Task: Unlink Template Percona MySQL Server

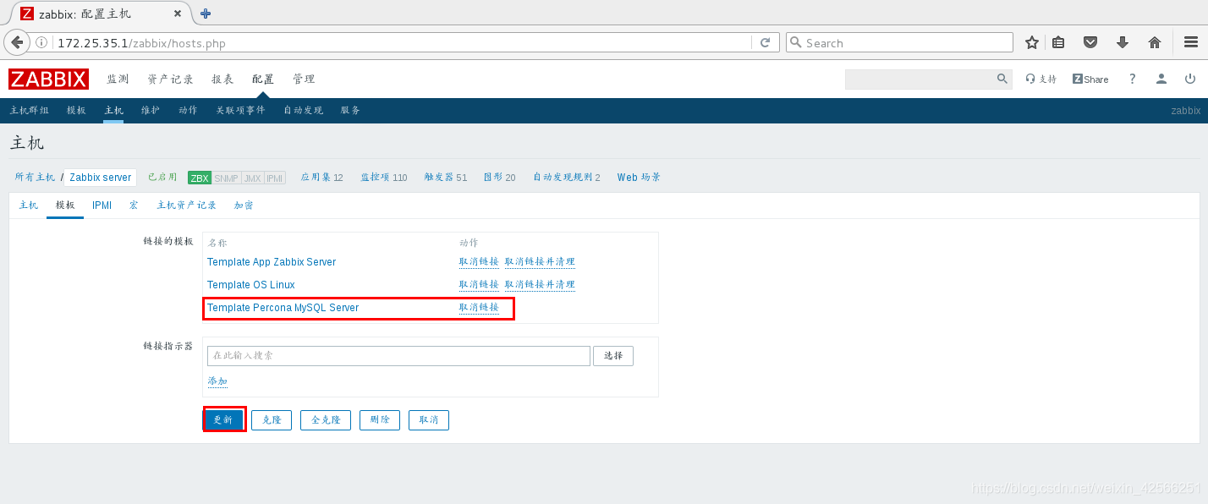Action: (479, 308)
